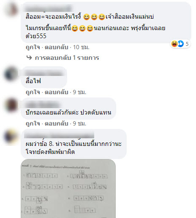Open the first commenter's blurred name
196x218 pixels.
(49, 8)
